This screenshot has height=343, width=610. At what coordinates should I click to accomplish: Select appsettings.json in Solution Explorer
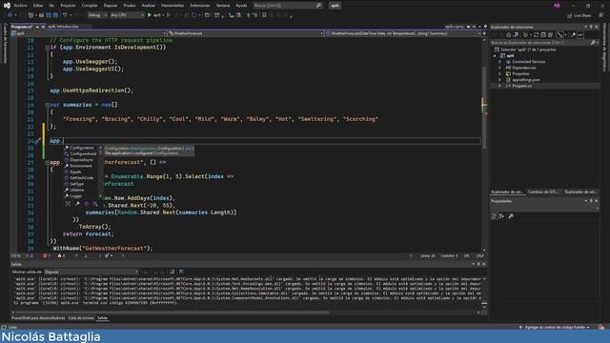pyautogui.click(x=526, y=80)
